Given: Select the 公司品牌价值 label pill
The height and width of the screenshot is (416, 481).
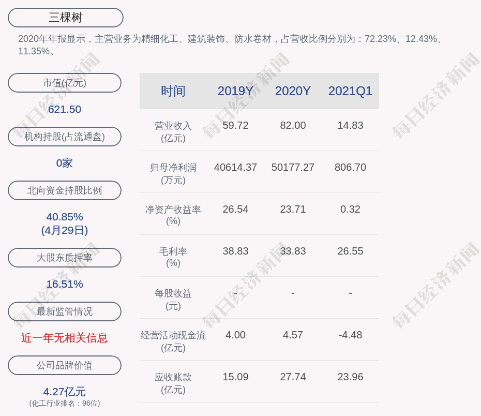Looking at the screenshot, I should point(65,365).
